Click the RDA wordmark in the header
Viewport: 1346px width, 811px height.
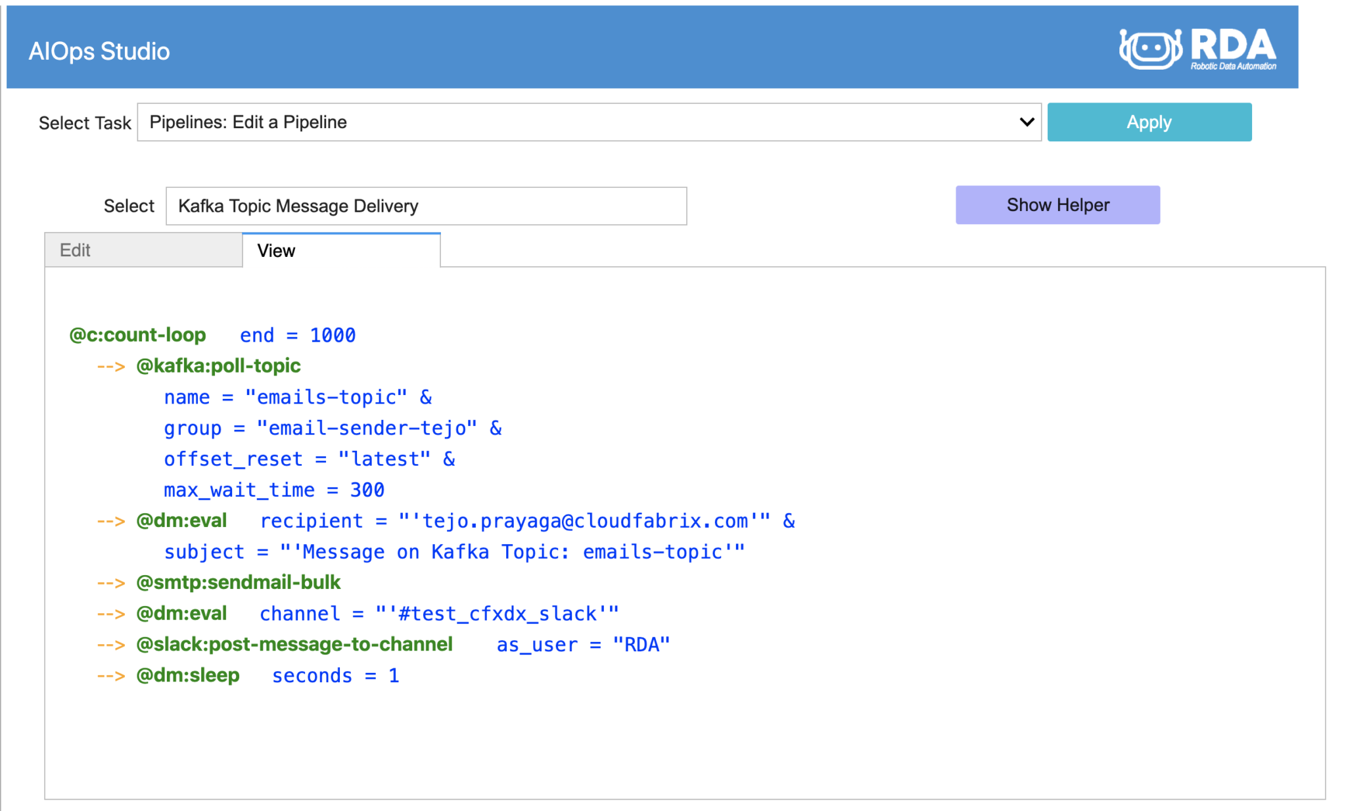[1232, 46]
